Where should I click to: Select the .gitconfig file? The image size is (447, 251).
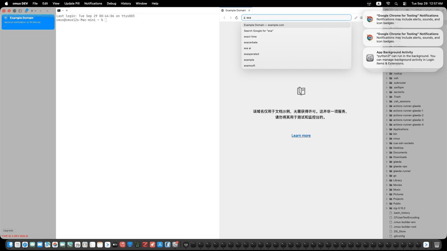(415, 236)
